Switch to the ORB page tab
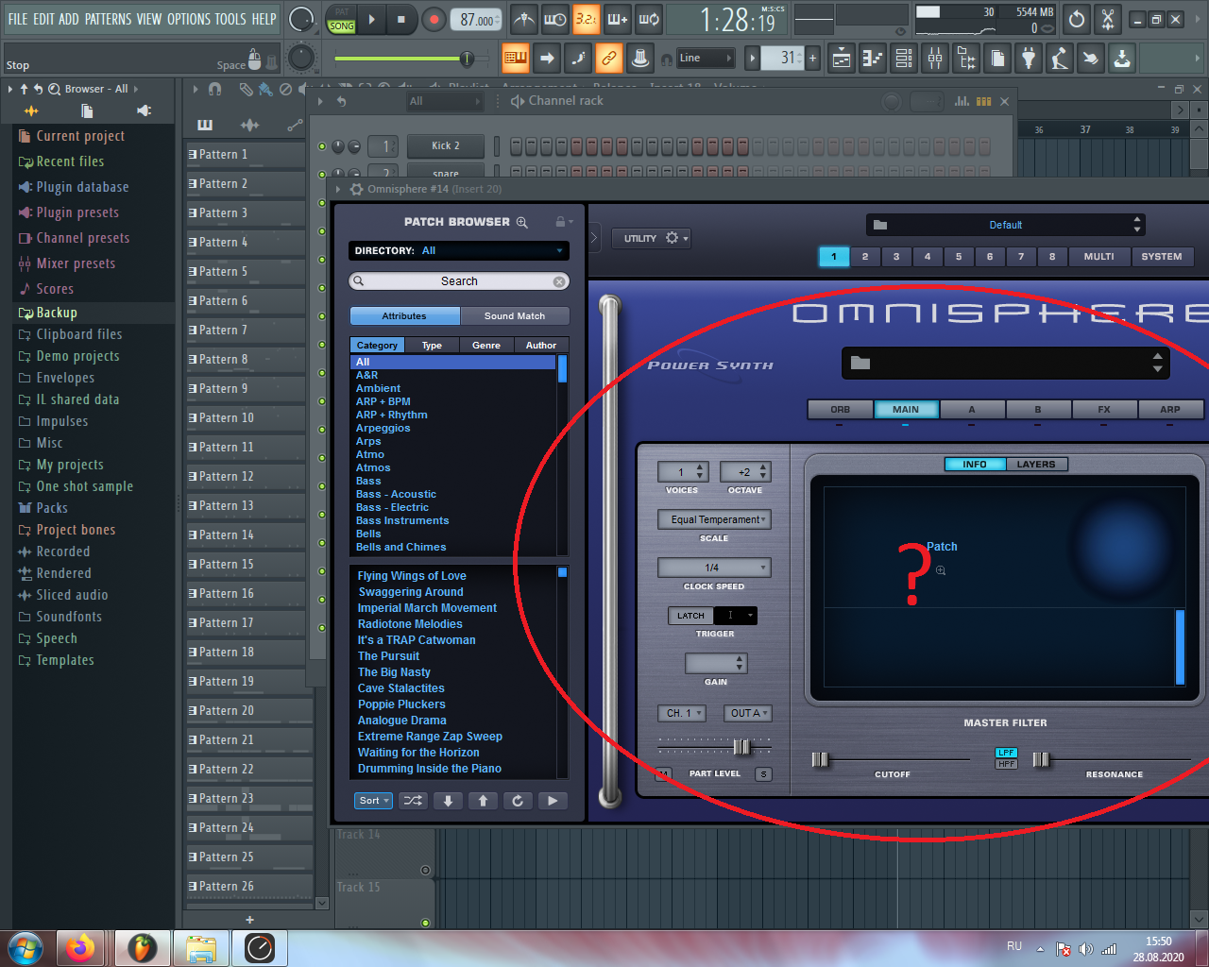The image size is (1209, 967). [840, 410]
